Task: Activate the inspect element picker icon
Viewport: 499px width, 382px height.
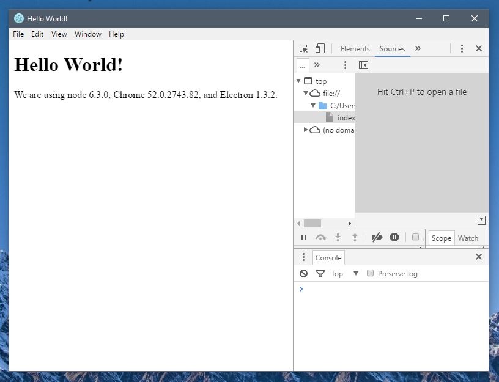Action: (303, 49)
